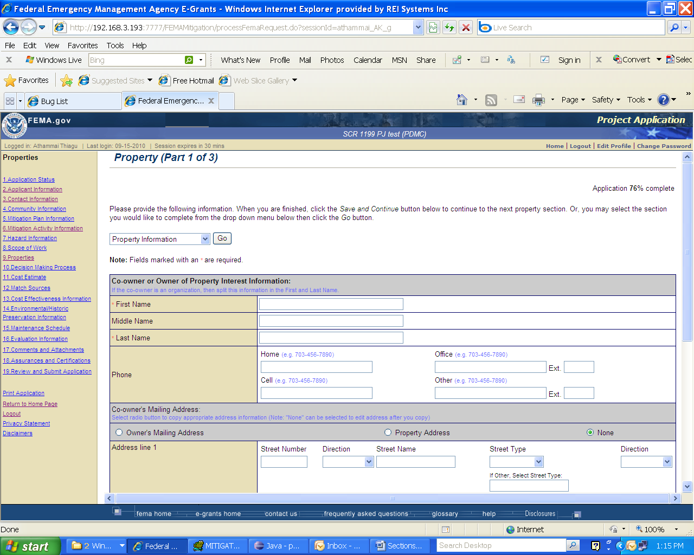Click the First Name input field
Image resolution: width=694 pixels, height=555 pixels.
pyautogui.click(x=331, y=304)
